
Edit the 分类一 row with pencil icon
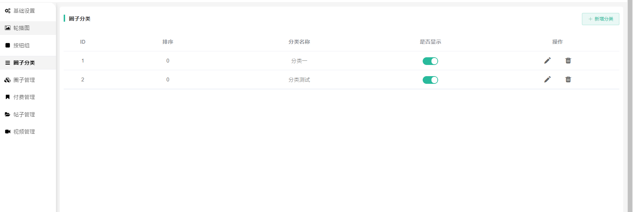click(x=547, y=61)
